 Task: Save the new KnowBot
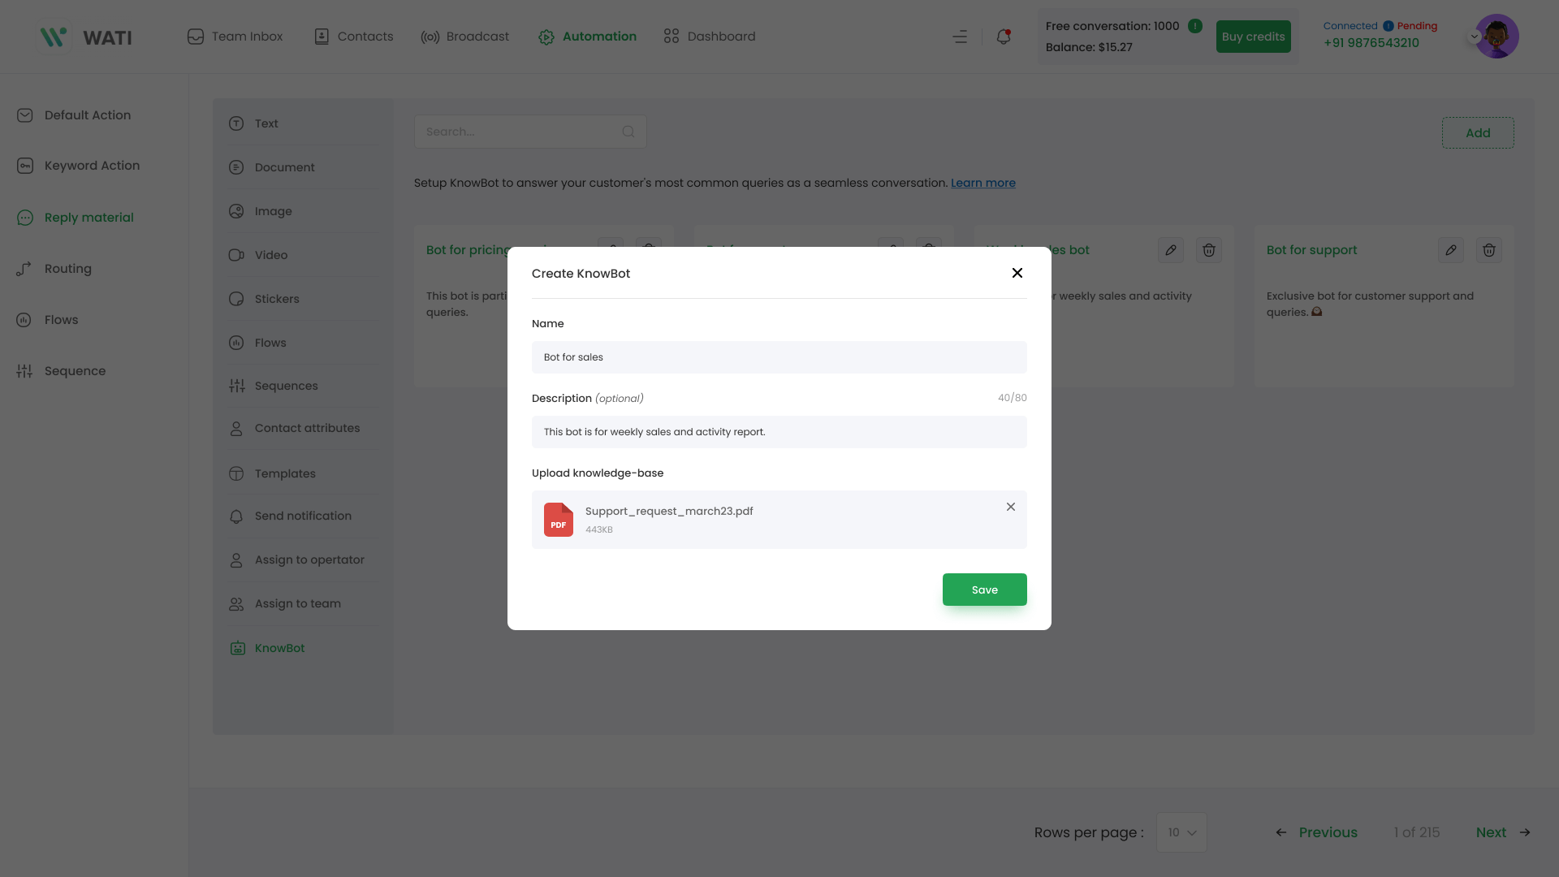[984, 590]
